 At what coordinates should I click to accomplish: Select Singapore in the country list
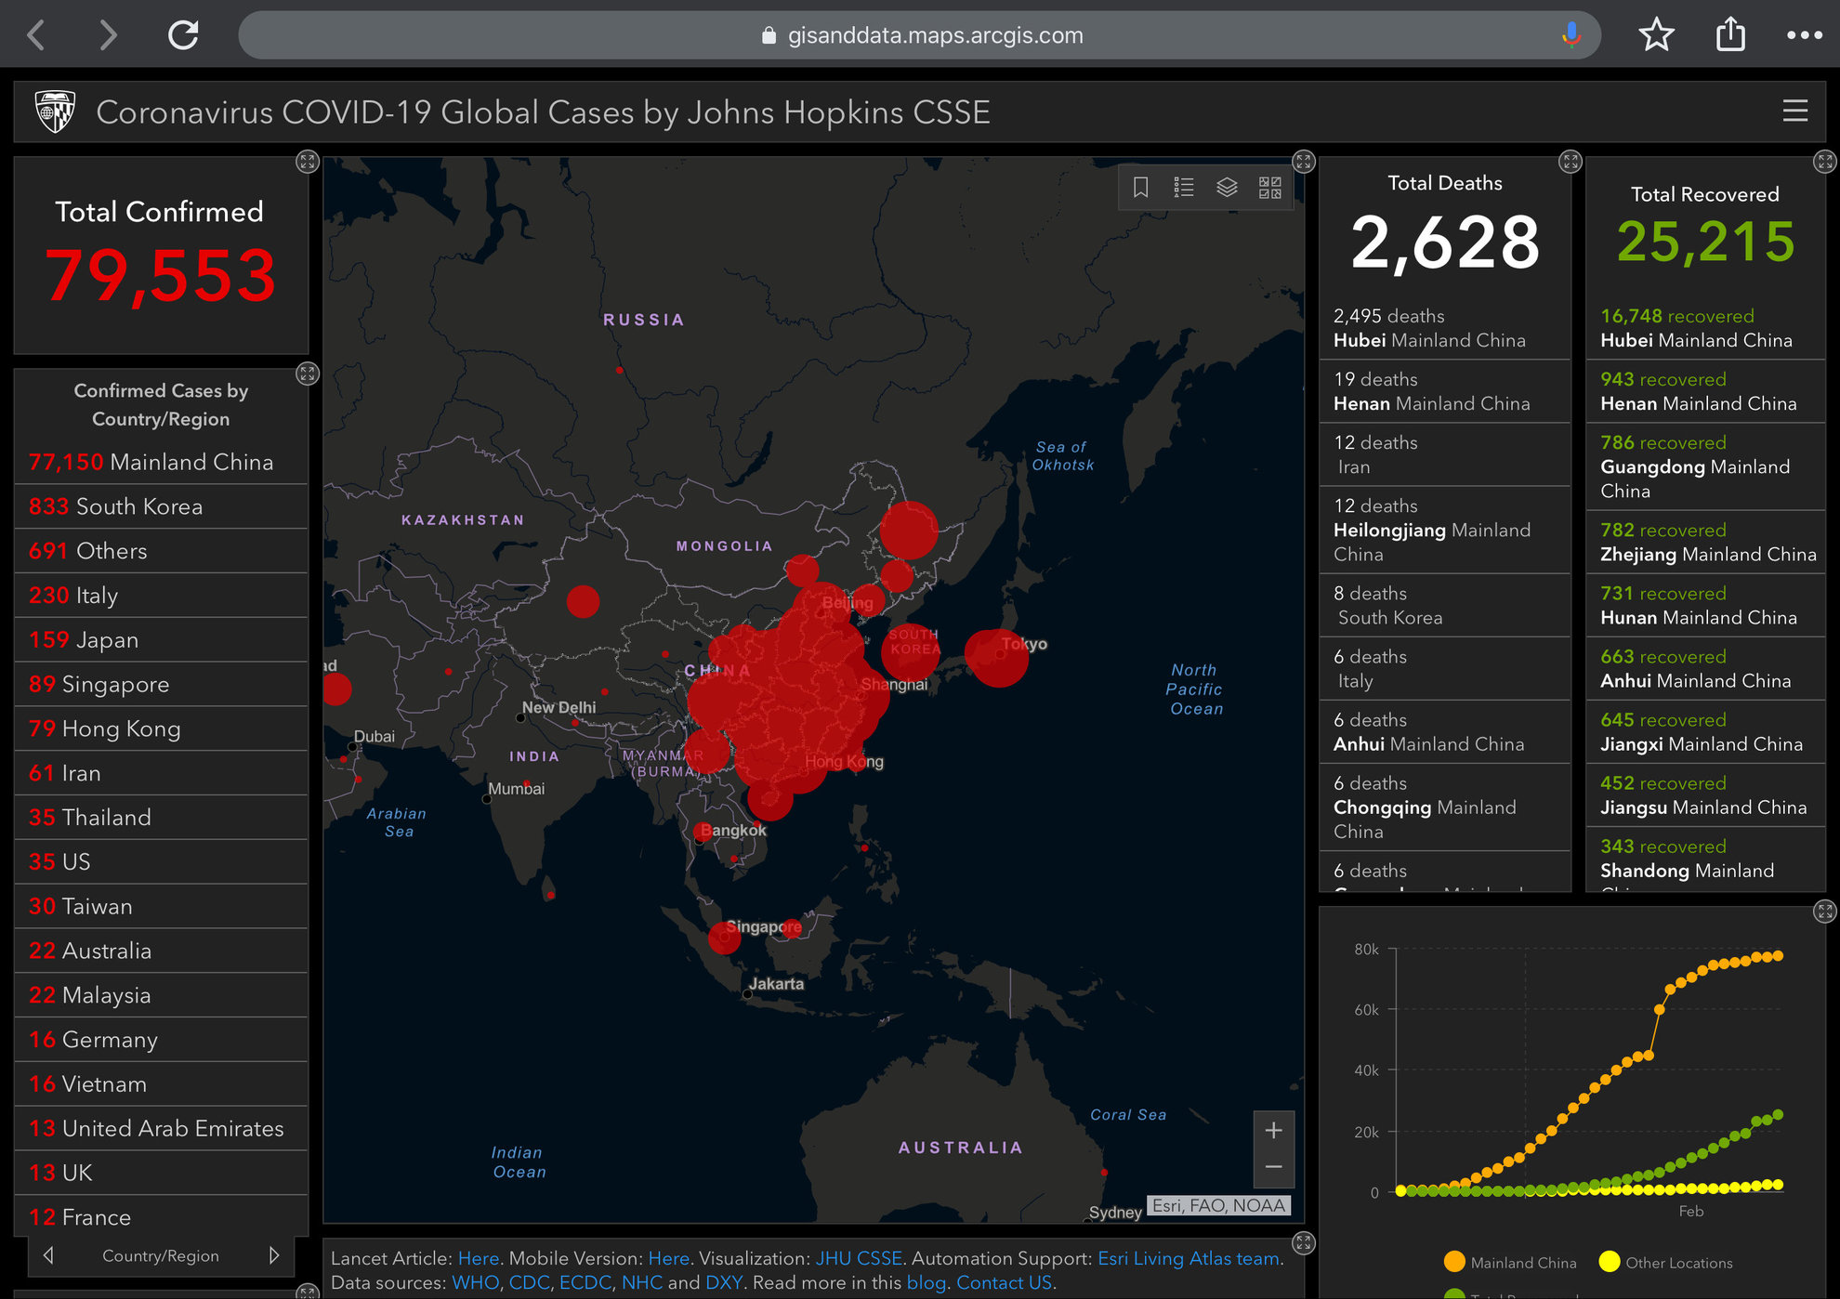(x=161, y=685)
